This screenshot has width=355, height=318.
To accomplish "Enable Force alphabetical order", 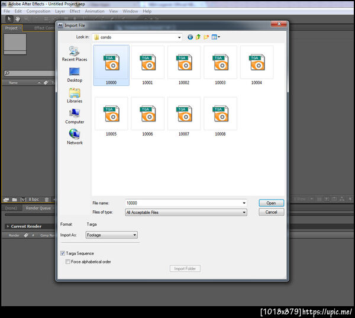I will [67, 262].
